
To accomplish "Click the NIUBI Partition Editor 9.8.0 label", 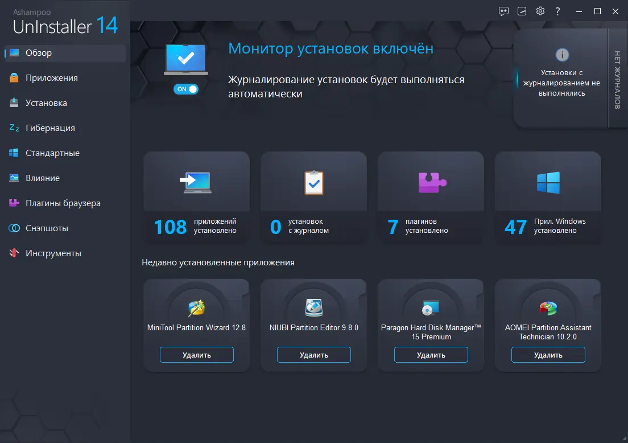I will tap(313, 327).
